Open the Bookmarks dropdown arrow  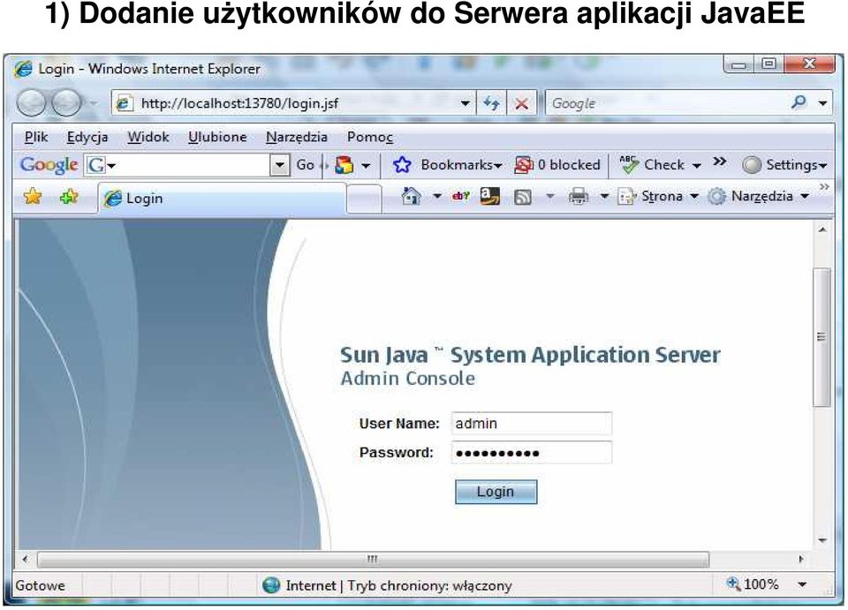click(x=498, y=166)
